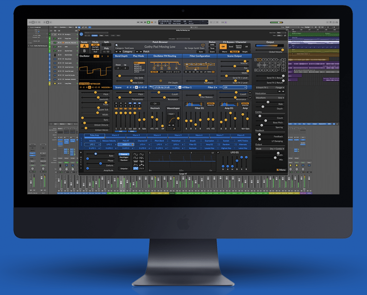
Task: Toggle oscillator RETRIGGER
Action: [95, 84]
